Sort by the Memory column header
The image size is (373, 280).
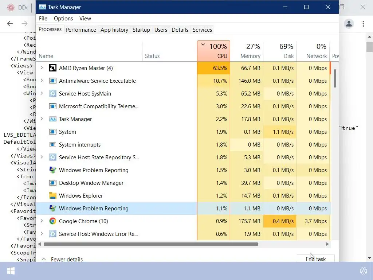point(247,51)
